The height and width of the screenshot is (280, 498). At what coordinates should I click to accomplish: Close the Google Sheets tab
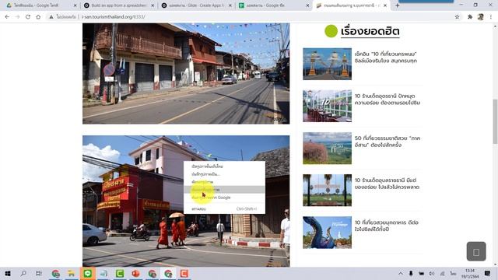click(308, 5)
